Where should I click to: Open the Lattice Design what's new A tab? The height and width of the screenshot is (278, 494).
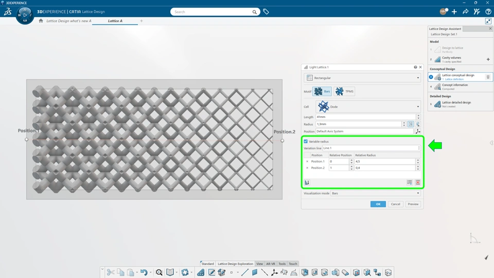[x=68, y=21]
